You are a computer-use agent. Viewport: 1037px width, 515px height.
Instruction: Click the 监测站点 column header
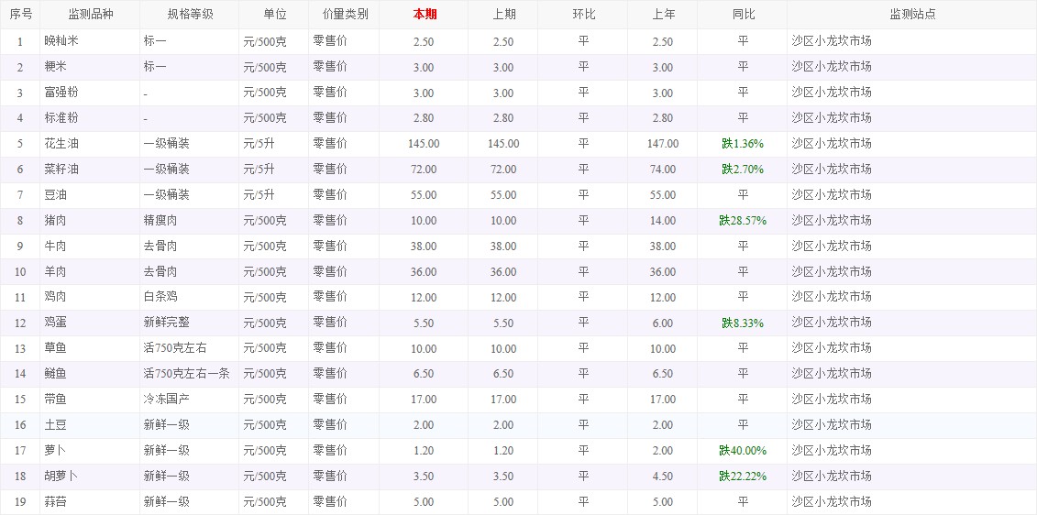[912, 15]
